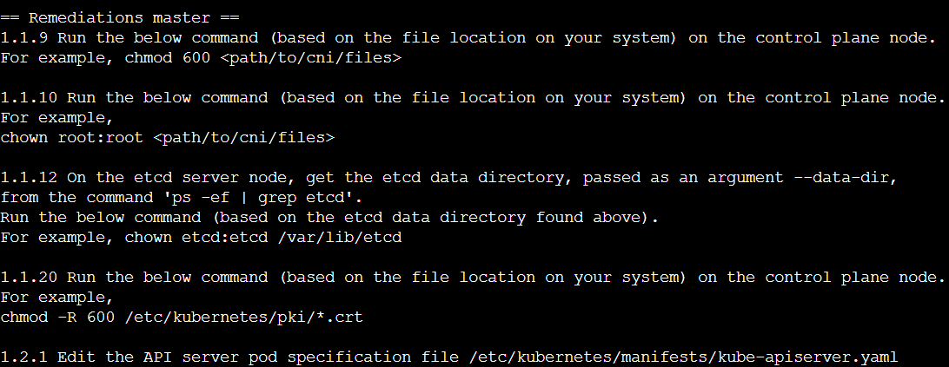Click the 1.1.9 remediation number

[23, 38]
